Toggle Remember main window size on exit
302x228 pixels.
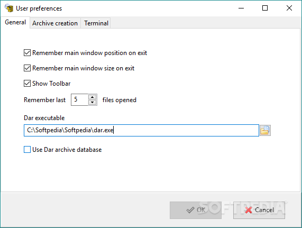27,68
